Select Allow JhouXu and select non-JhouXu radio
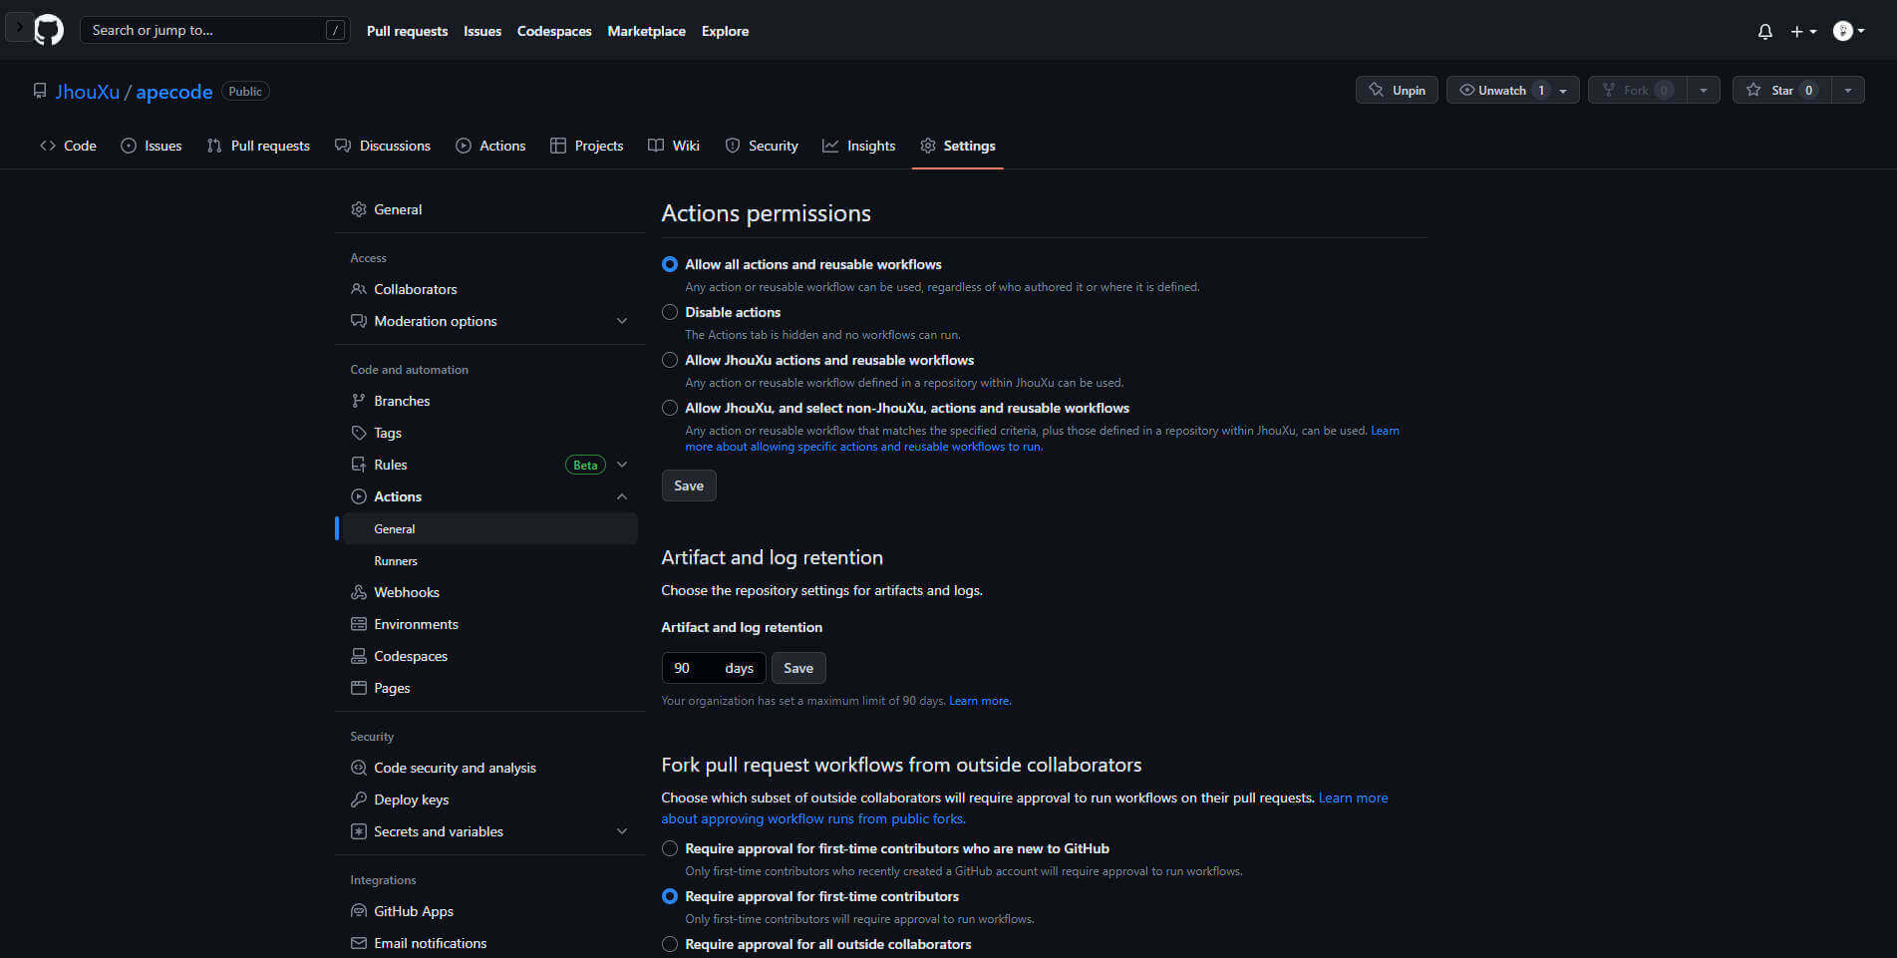 tap(670, 408)
